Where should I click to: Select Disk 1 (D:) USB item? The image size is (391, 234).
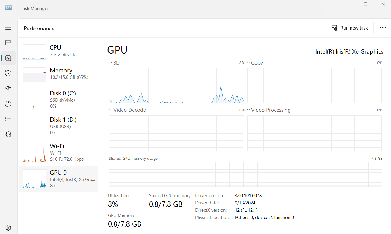(x=58, y=126)
